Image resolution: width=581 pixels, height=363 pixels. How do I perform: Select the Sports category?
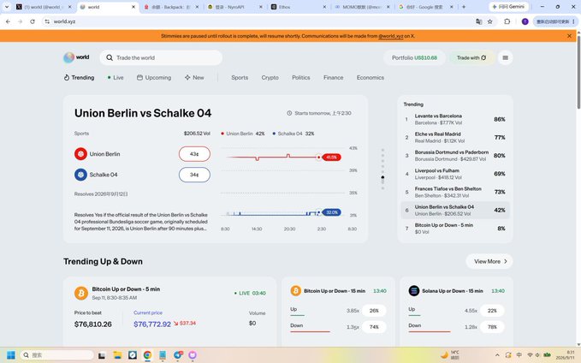pyautogui.click(x=240, y=78)
